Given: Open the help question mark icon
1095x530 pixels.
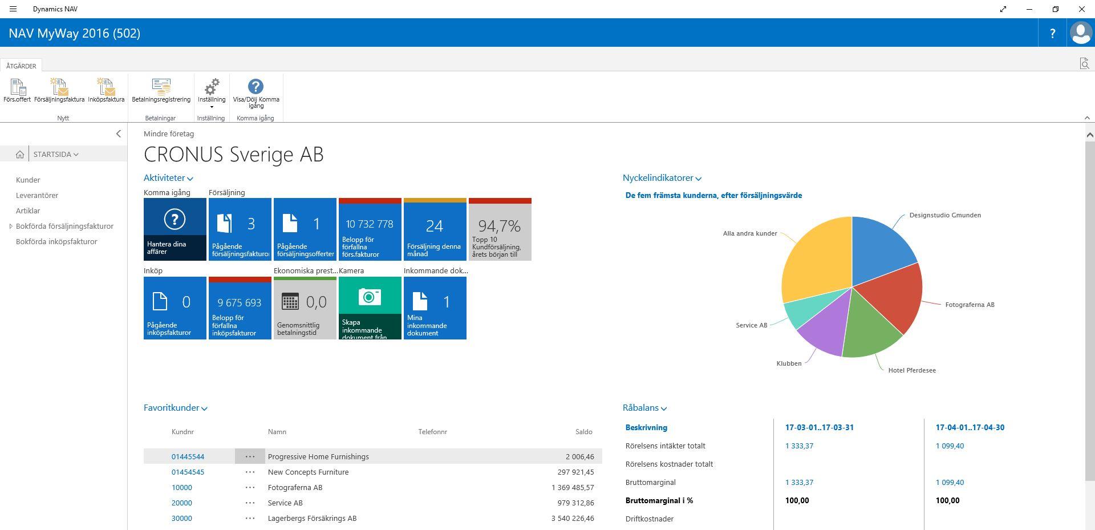Looking at the screenshot, I should pyautogui.click(x=1052, y=33).
